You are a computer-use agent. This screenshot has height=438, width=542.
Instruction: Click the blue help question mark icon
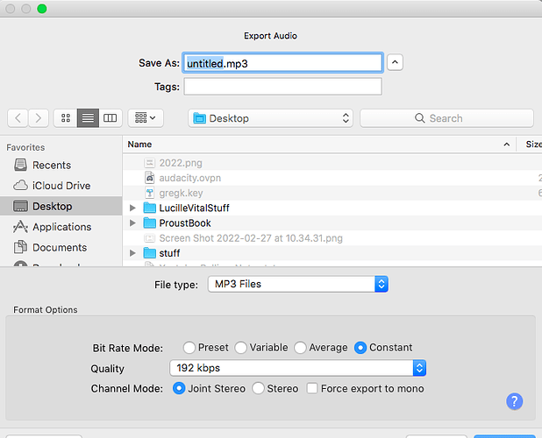pyautogui.click(x=515, y=401)
